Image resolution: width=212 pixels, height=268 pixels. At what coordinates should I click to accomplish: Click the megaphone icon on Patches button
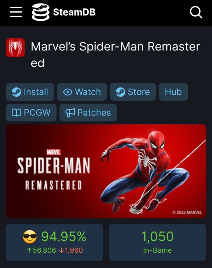pos(70,113)
